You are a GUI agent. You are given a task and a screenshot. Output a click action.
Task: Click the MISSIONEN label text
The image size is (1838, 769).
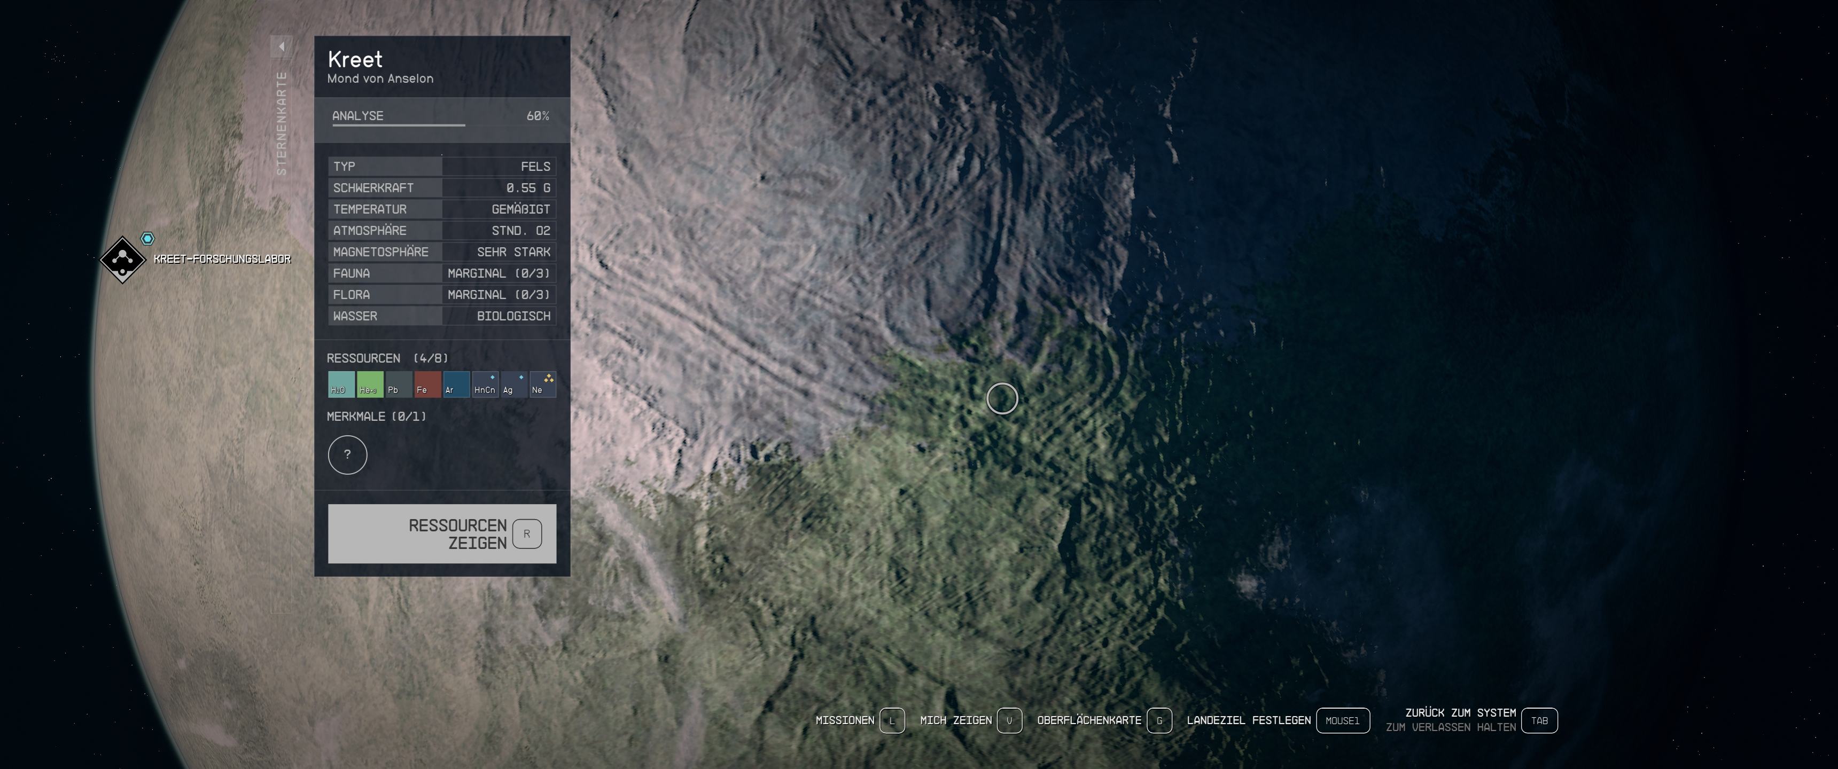(845, 720)
